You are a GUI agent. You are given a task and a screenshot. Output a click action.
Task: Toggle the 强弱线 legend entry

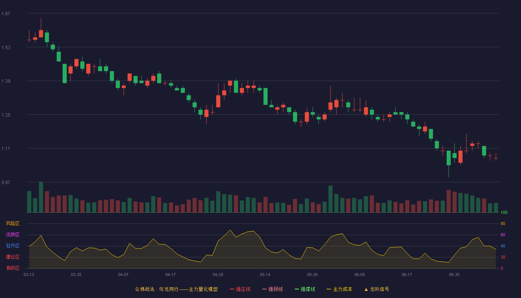click(272, 289)
